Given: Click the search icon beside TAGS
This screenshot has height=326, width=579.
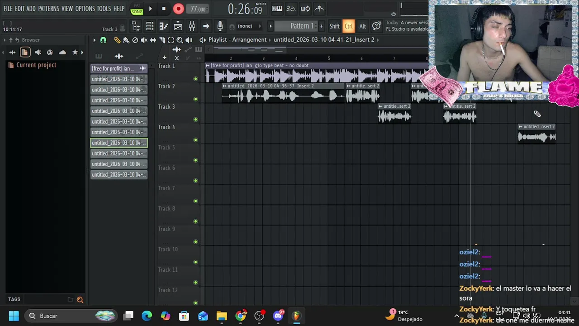Looking at the screenshot, I should (80, 299).
